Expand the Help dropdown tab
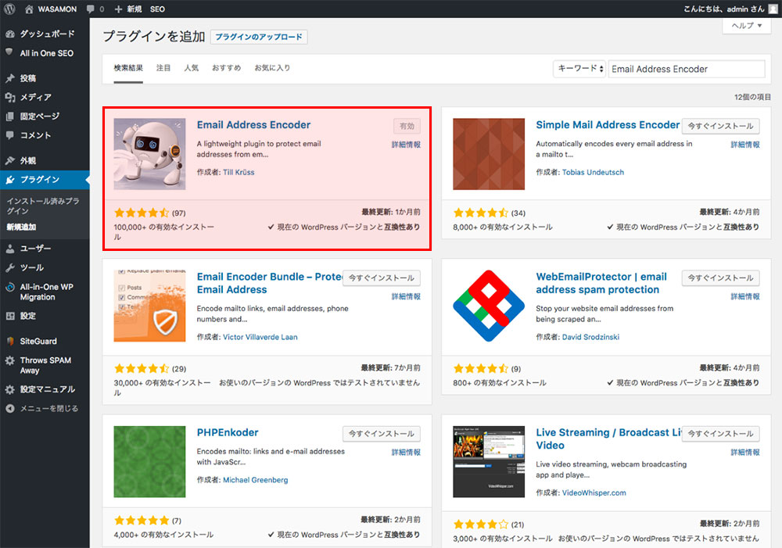This screenshot has width=782, height=548. coord(746,26)
